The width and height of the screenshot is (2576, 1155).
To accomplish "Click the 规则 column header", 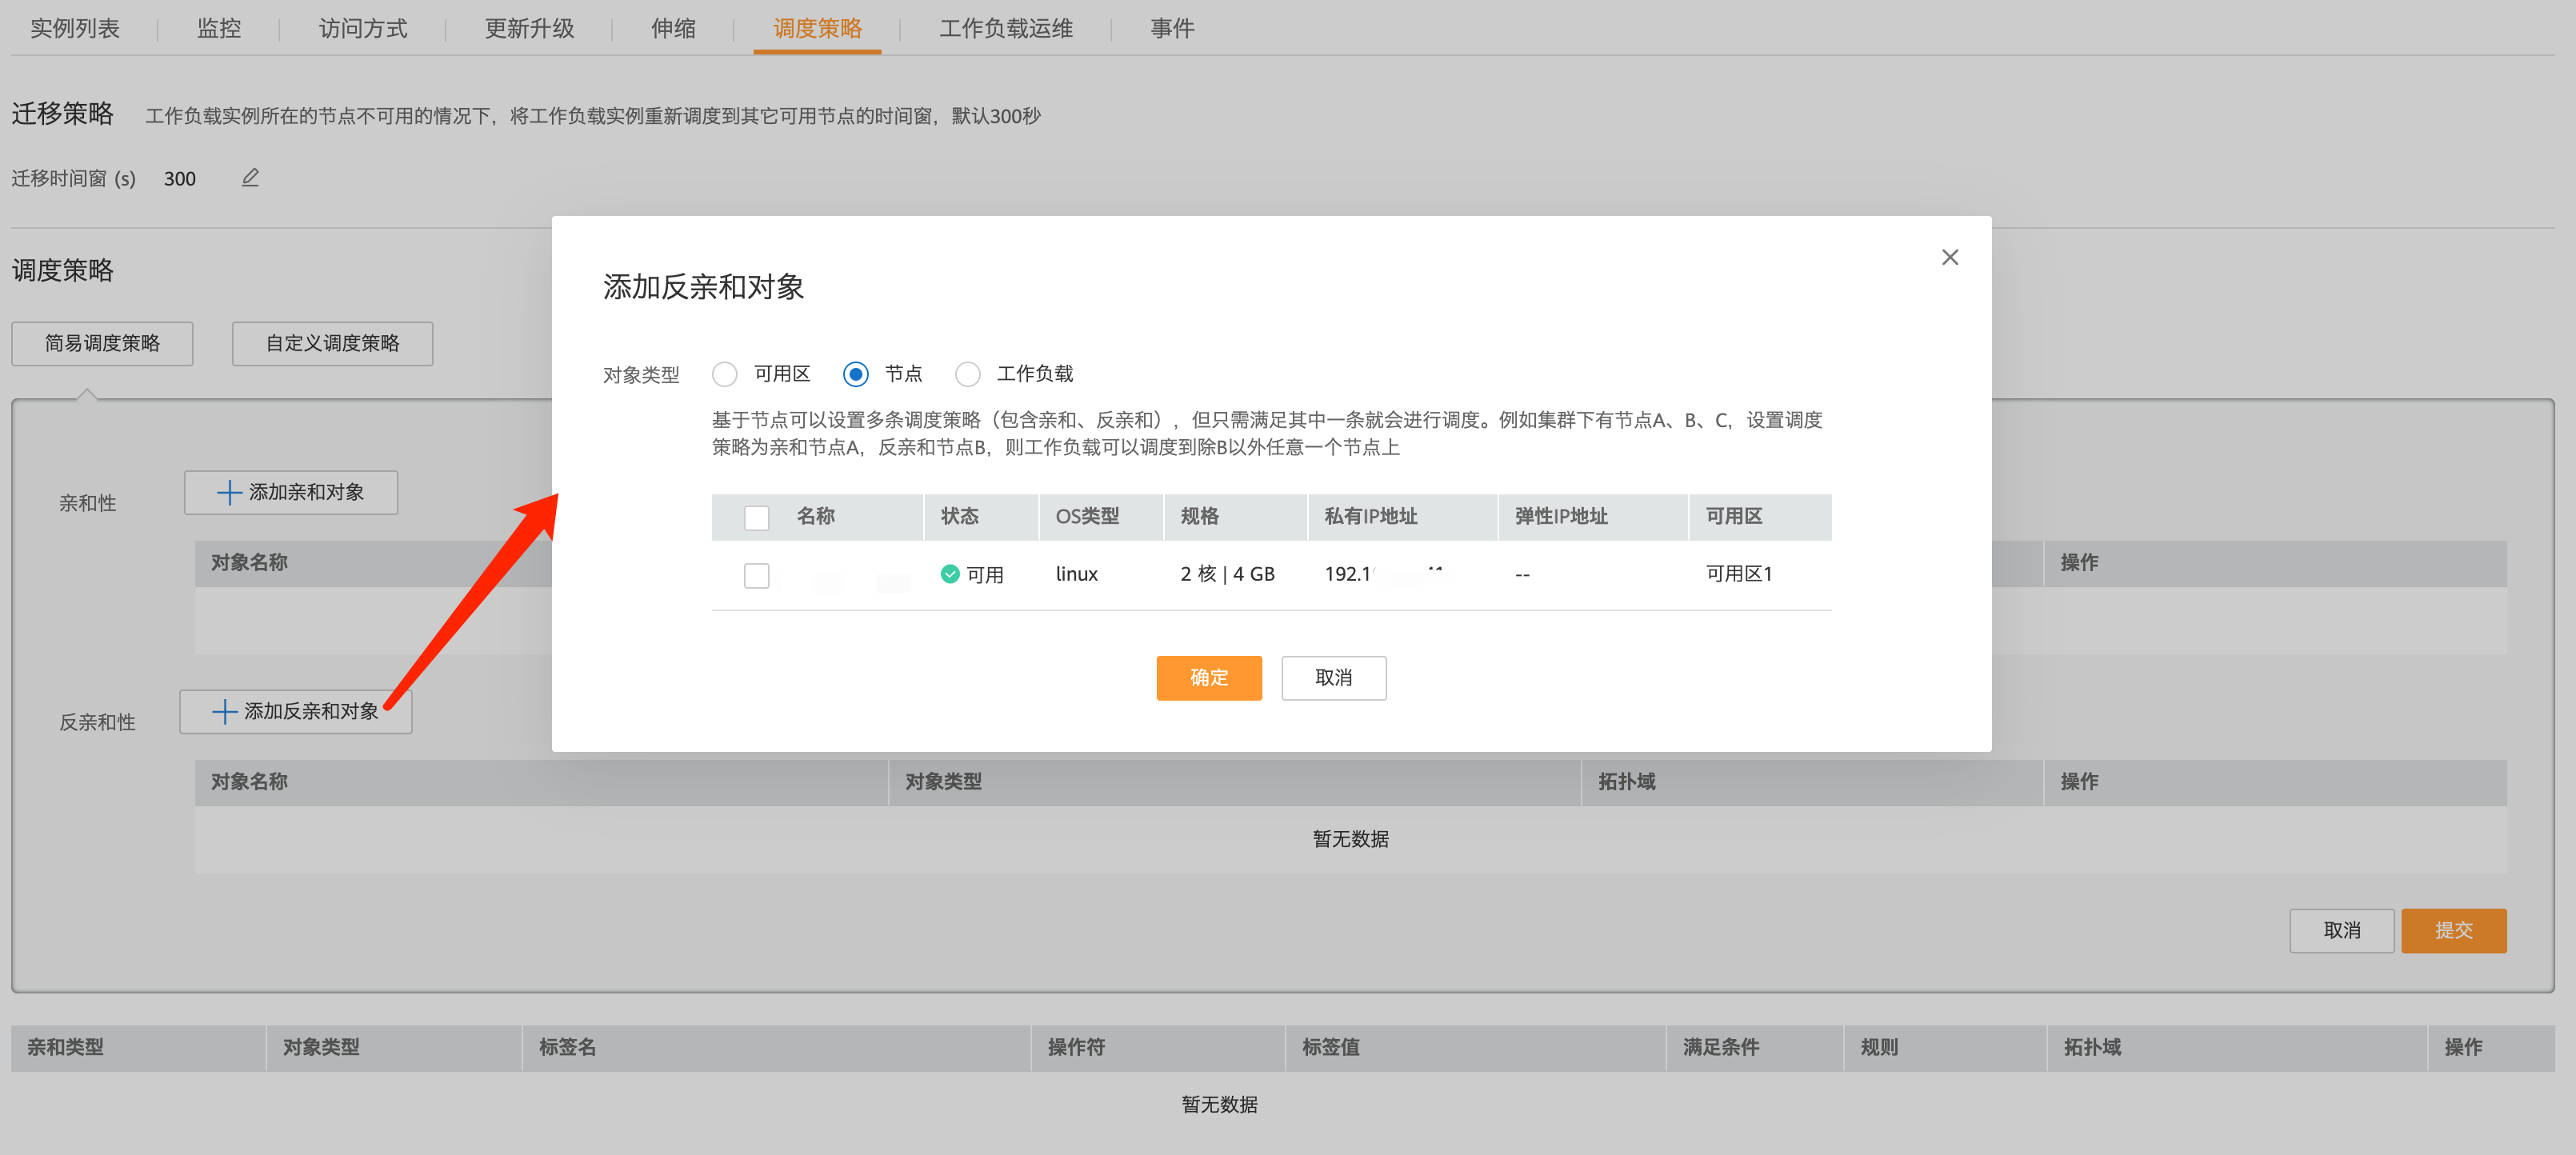I will (x=1878, y=1048).
